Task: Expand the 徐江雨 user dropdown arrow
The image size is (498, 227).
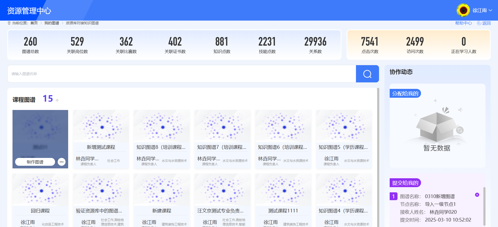Action: 490,10
